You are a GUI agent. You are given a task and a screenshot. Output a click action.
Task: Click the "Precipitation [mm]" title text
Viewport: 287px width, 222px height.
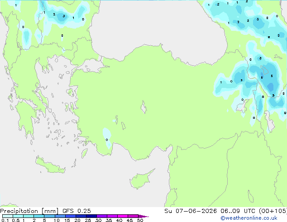pyautogui.click(x=29, y=211)
